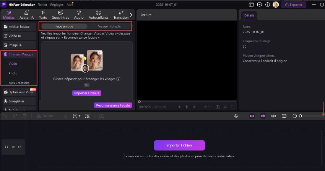Screen dimensions: 325x171
Task: Select the Face unique mode
Action: click(x=64, y=26)
